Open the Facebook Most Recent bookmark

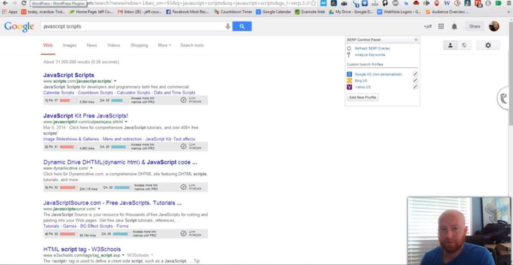point(187,12)
